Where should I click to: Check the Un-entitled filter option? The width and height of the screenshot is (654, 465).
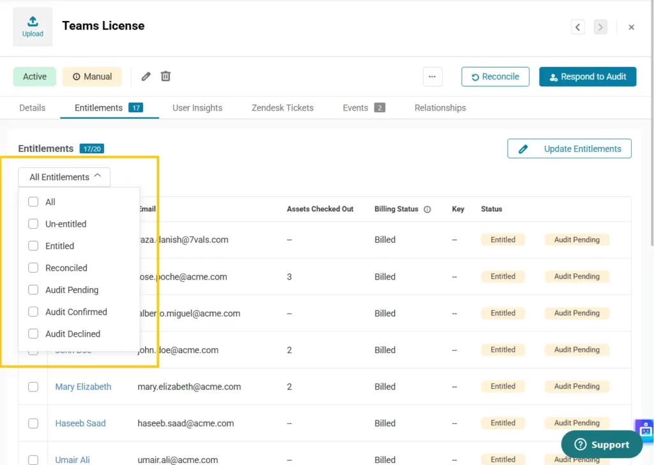33,224
